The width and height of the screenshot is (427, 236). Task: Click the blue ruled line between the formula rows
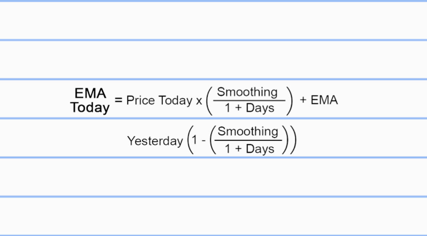click(213, 118)
